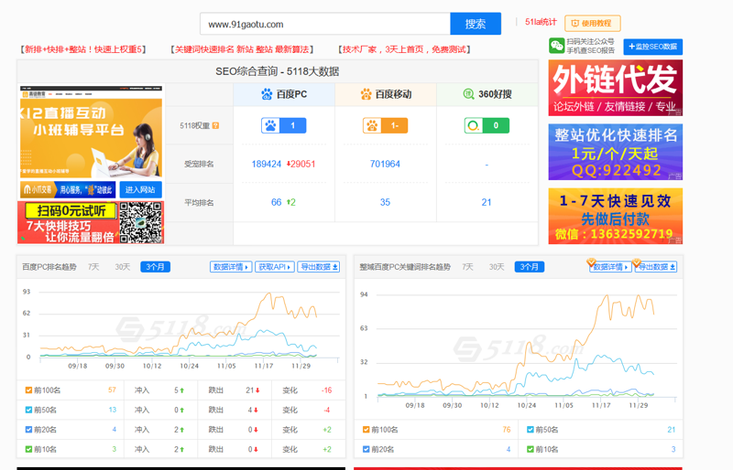The height and width of the screenshot is (470, 733).
Task: Click the 360好搜 green search icon
Action: [468, 94]
